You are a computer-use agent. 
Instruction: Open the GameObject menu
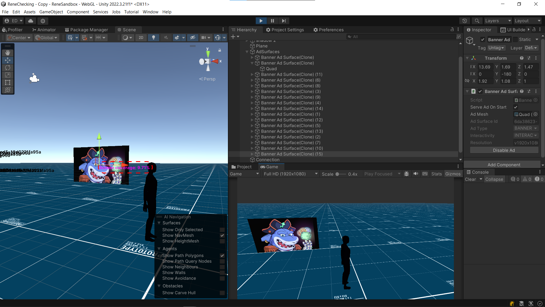point(51,12)
